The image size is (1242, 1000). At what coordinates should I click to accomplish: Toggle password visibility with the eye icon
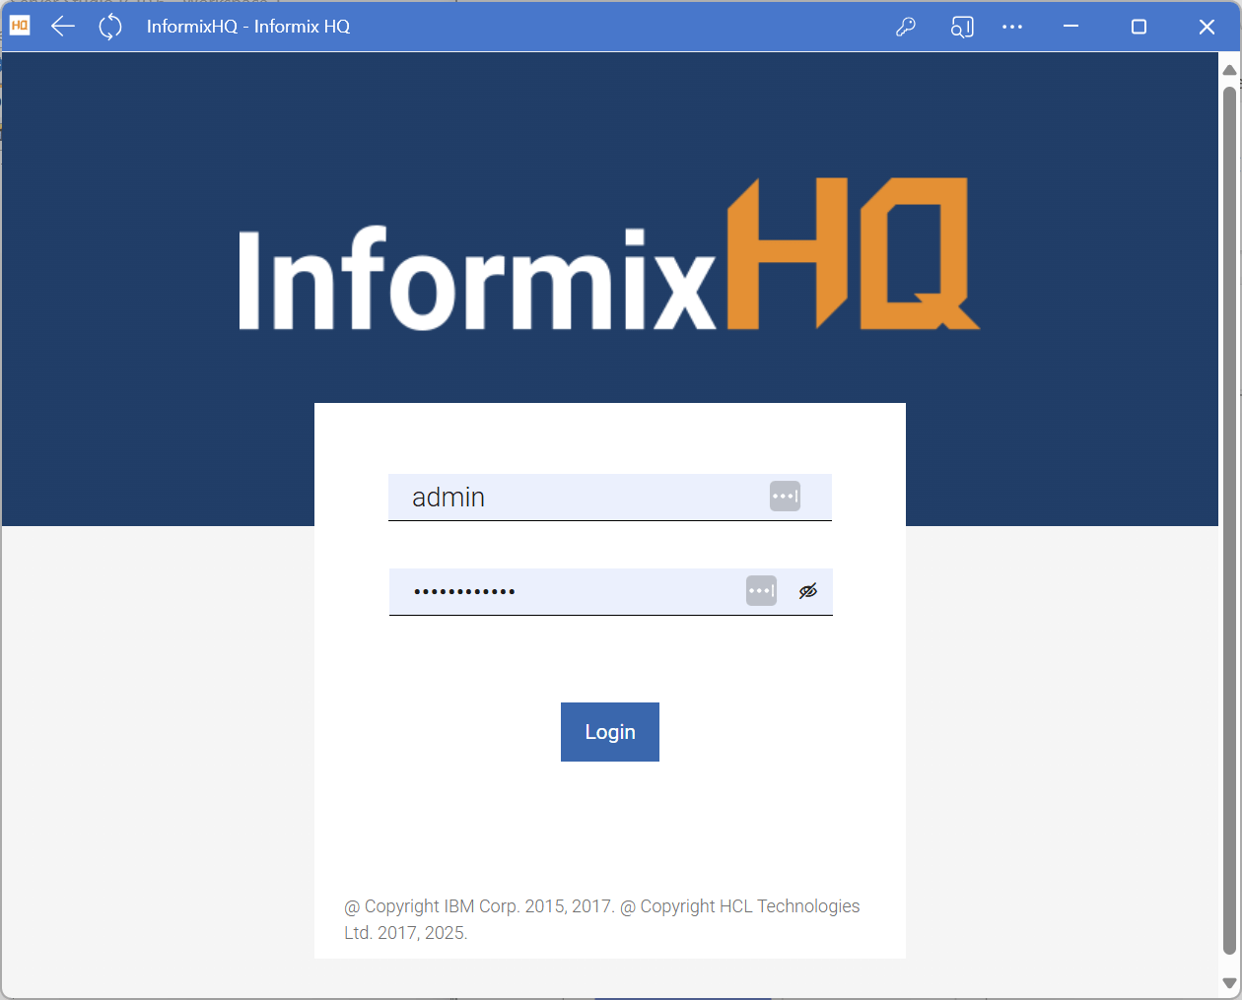[x=808, y=591]
